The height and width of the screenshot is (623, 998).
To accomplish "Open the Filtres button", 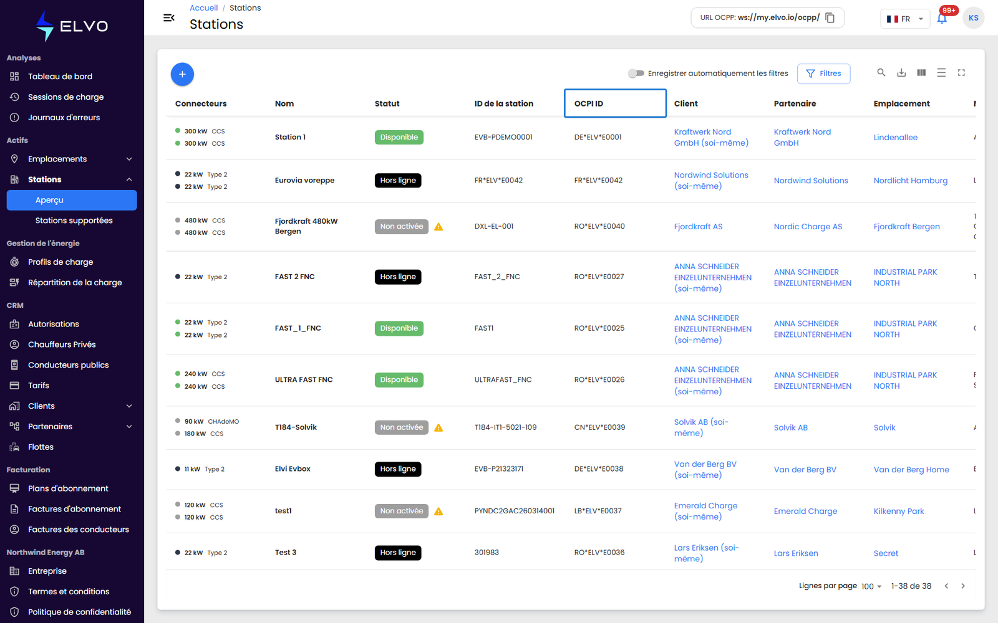I will pos(823,74).
